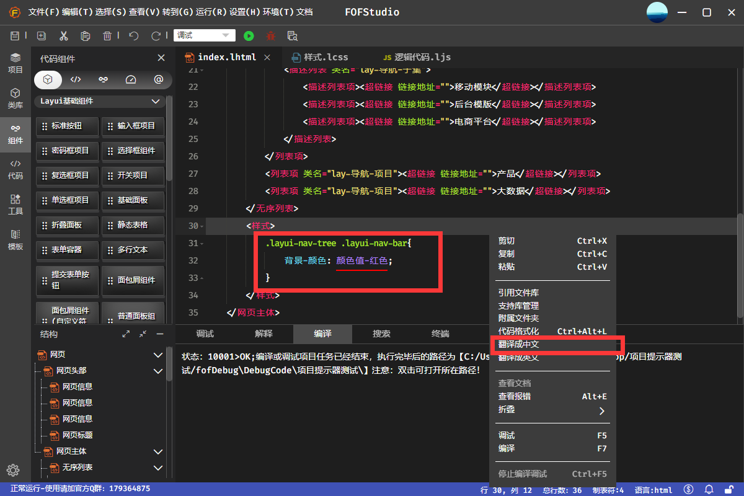Collapse the 网页头部 tree node
Screen dimensions: 744x496
[x=158, y=371]
